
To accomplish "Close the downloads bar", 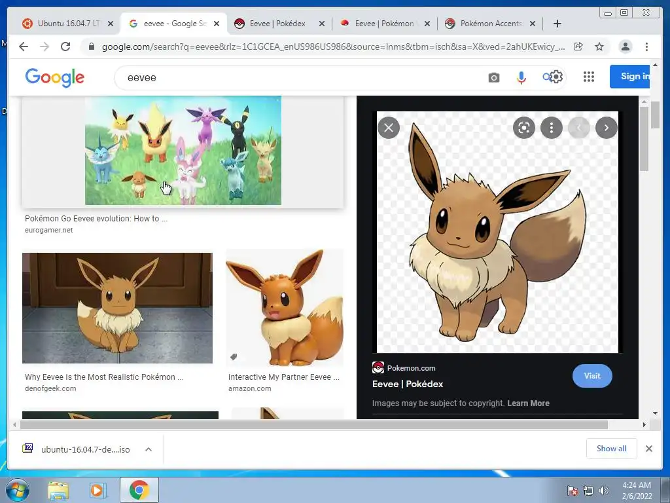I will [648, 448].
